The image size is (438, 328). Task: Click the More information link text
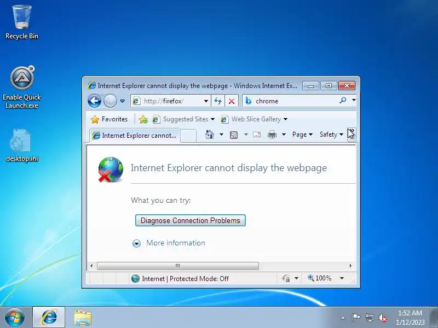tap(176, 243)
